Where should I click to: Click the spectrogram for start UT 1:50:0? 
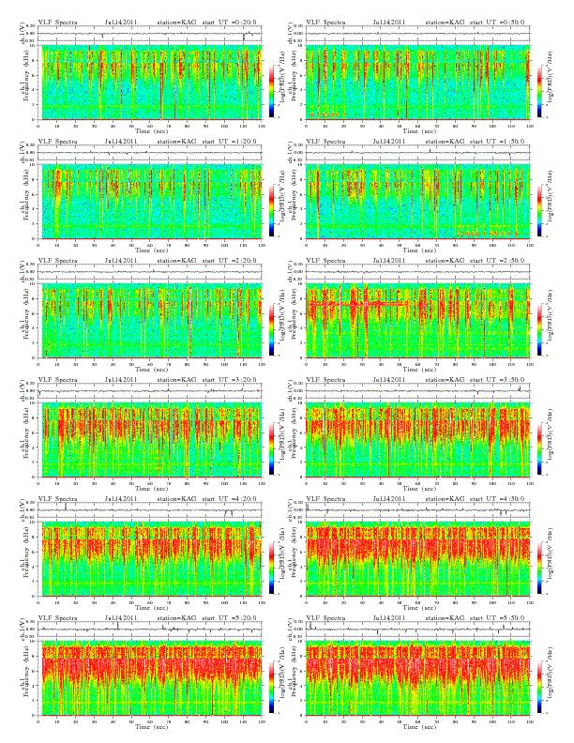tap(417, 202)
